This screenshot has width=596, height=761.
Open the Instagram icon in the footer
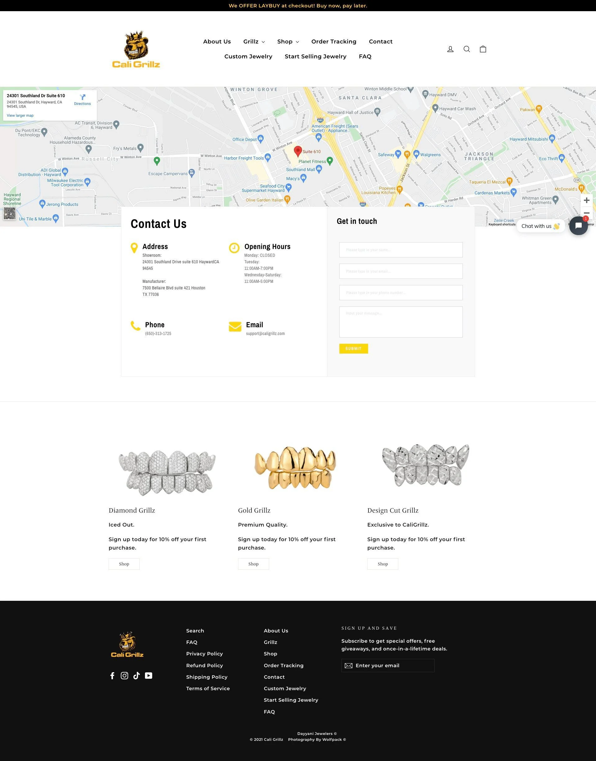[x=124, y=676]
